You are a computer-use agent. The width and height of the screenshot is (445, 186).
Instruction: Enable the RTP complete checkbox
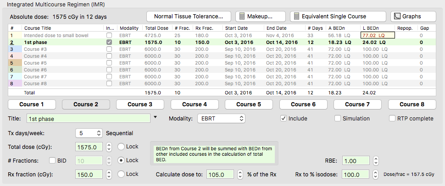(392, 118)
